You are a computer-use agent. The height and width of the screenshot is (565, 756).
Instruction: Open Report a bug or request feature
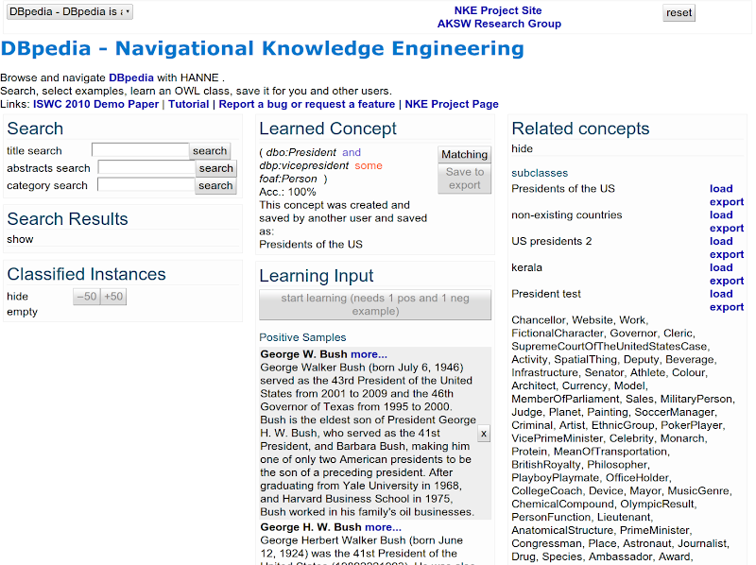coord(306,104)
